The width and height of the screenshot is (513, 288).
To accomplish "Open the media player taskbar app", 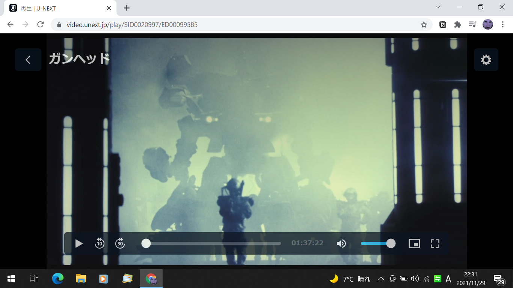I will click(104, 279).
